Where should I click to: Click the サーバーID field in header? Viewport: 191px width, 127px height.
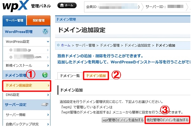tap(164, 7)
